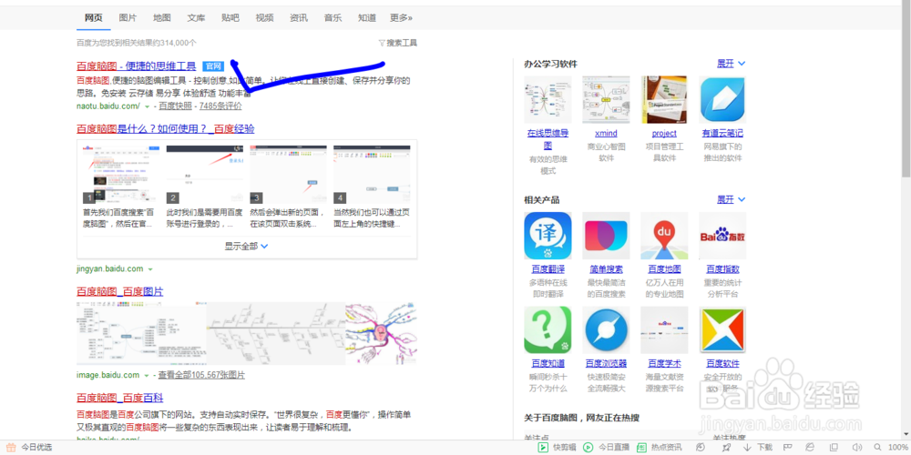Toggle the sound speaker icon in status bar
This screenshot has height=455, width=911.
tap(857, 447)
